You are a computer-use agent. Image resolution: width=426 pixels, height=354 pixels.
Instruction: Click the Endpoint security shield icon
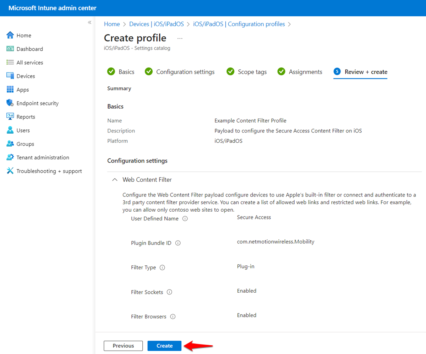click(10, 103)
